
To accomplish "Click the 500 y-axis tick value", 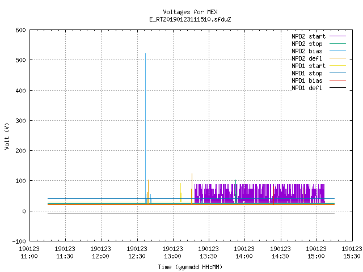I will point(20,60).
